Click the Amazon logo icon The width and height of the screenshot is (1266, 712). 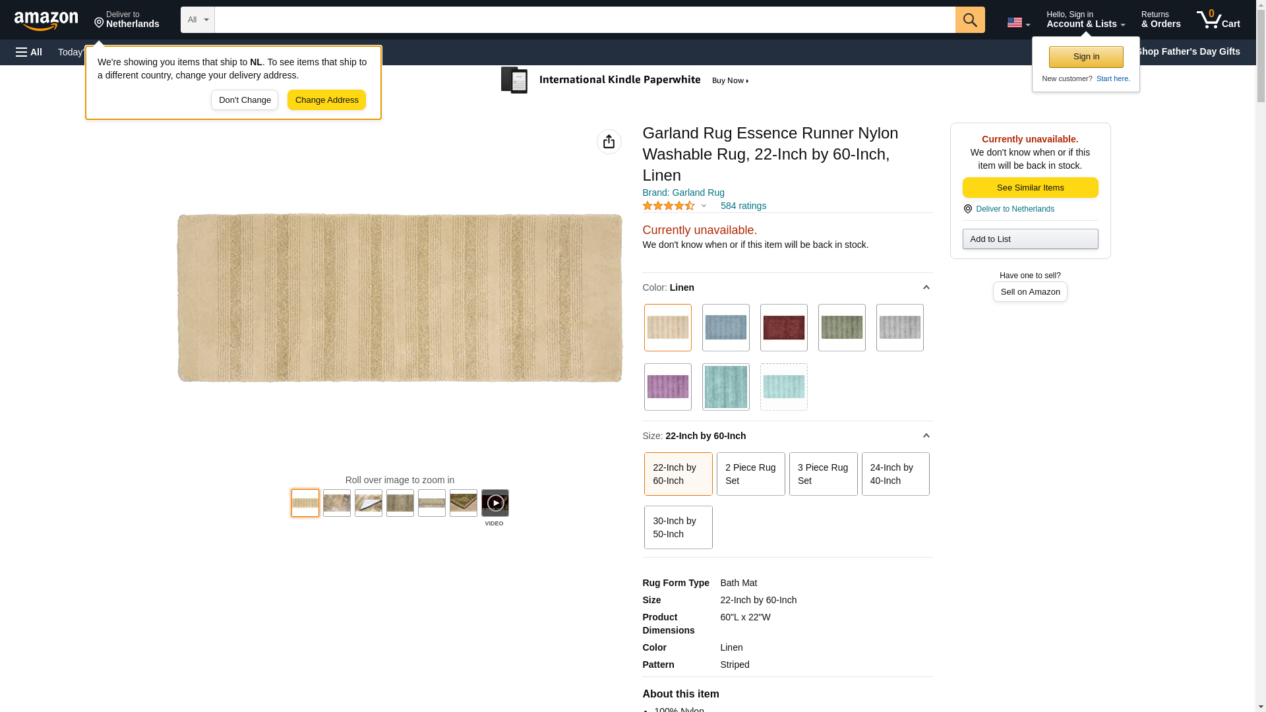tap(46, 20)
